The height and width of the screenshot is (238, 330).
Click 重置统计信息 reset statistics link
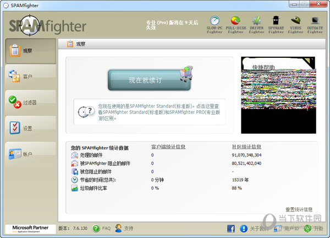point(299,209)
